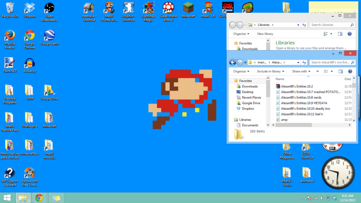Viewport: 361px width, 203px height.
Task: Open the XRM folder on desktop
Action: pos(29,92)
